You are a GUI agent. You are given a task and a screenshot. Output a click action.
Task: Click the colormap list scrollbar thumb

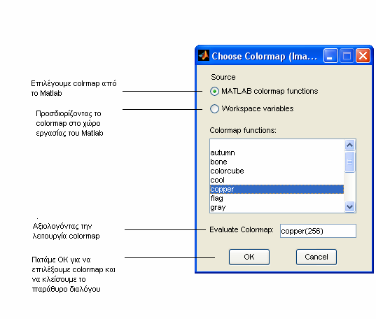[349, 162]
